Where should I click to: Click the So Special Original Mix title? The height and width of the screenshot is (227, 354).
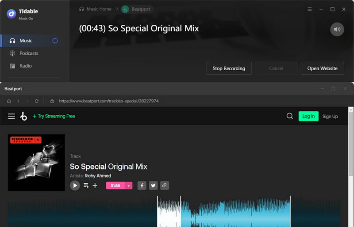click(x=108, y=167)
